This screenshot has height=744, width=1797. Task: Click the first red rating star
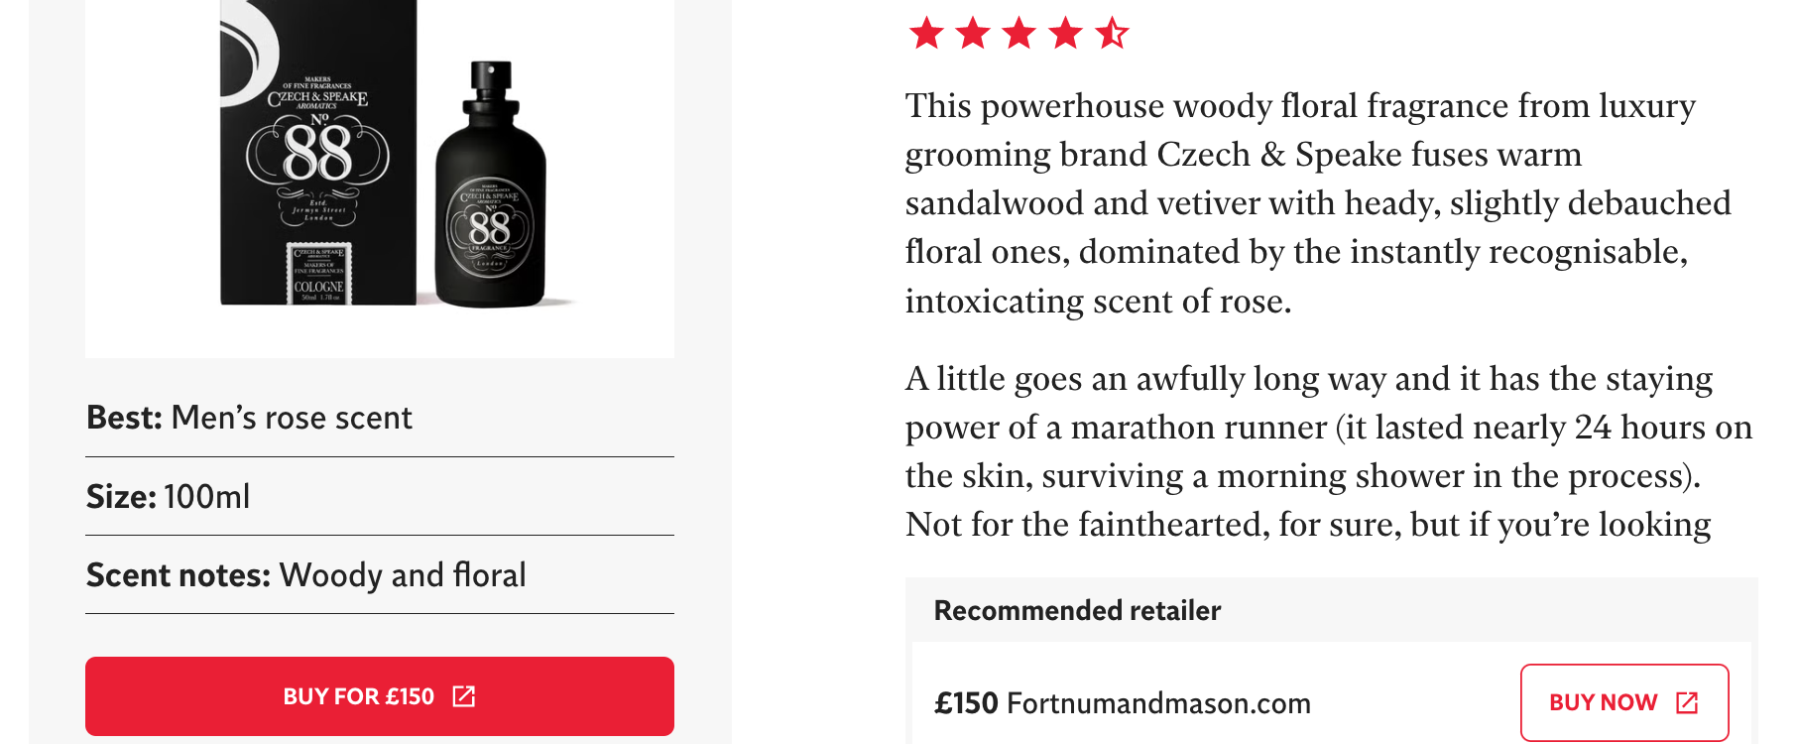tap(926, 34)
